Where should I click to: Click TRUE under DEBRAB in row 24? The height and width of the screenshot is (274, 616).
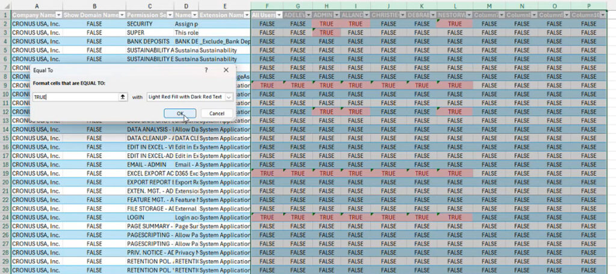pos(422,218)
